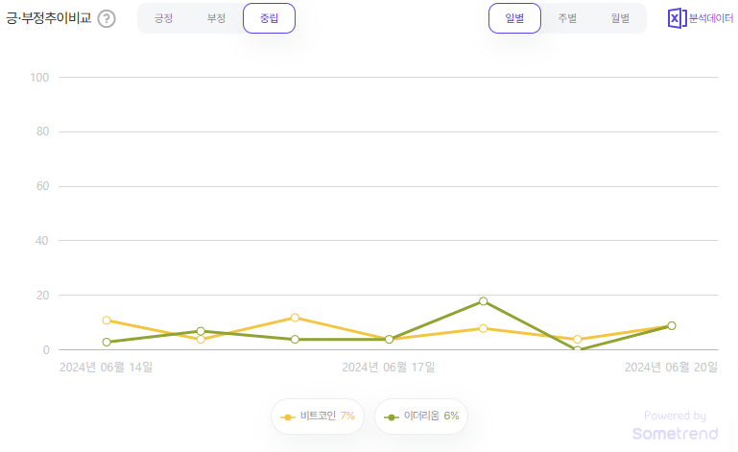
Task: Select the 중립 sentiment tab
Action: click(270, 18)
